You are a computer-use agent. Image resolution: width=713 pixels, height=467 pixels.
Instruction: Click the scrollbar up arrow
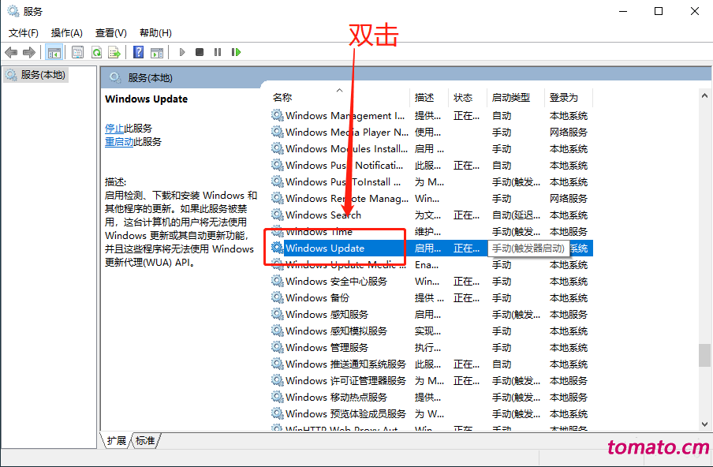point(704,96)
